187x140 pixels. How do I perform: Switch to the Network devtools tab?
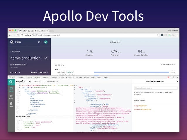click(x=38, y=77)
